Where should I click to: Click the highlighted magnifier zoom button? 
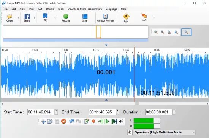click(186, 32)
